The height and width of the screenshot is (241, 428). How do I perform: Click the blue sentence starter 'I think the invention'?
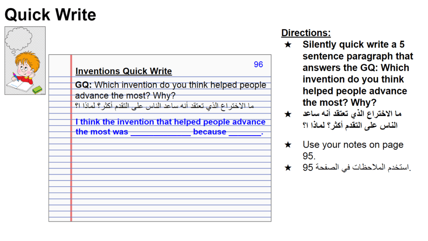[171, 127]
